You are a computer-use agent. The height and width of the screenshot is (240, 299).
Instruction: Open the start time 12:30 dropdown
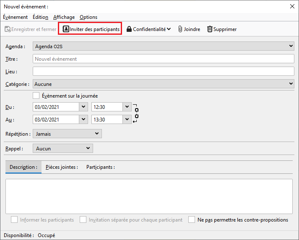point(127,107)
